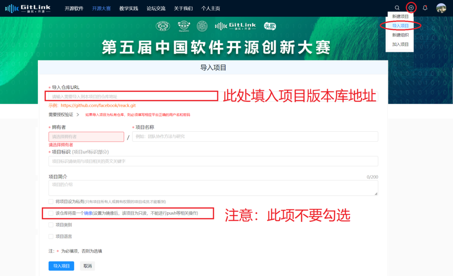The width and height of the screenshot is (453, 276).
Task: Toggle the 项目类别 checkbox
Action: pos(50,225)
